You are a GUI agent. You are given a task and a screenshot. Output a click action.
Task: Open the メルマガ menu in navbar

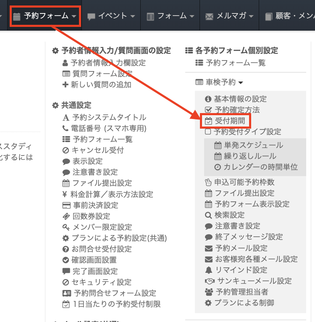(x=229, y=16)
